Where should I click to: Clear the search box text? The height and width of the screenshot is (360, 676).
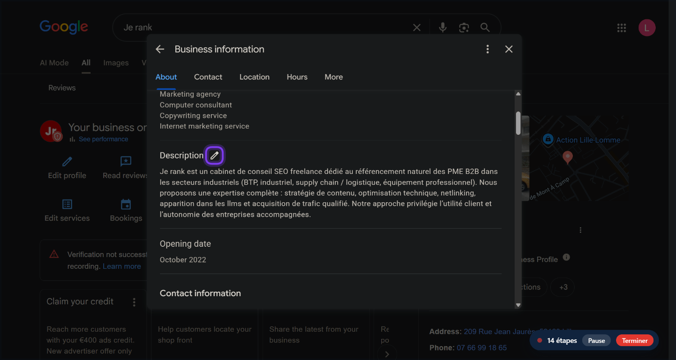(417, 28)
